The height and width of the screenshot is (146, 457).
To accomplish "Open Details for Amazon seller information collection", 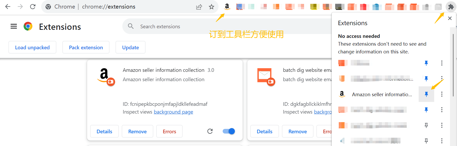I will [104, 131].
